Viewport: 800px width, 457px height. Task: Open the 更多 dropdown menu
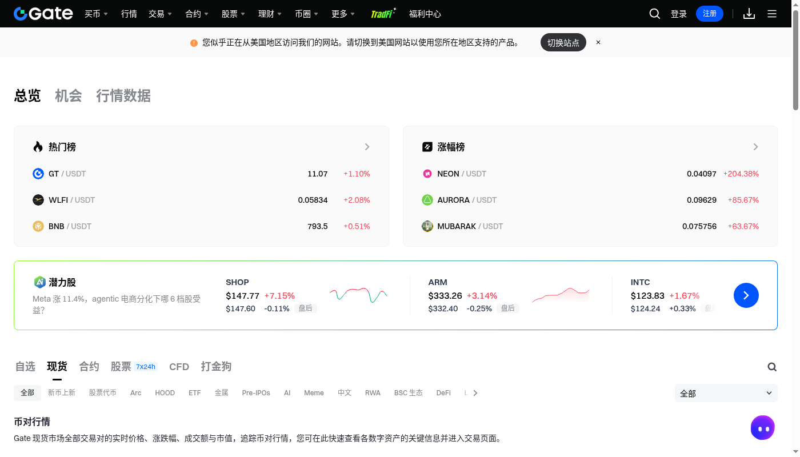coord(343,14)
